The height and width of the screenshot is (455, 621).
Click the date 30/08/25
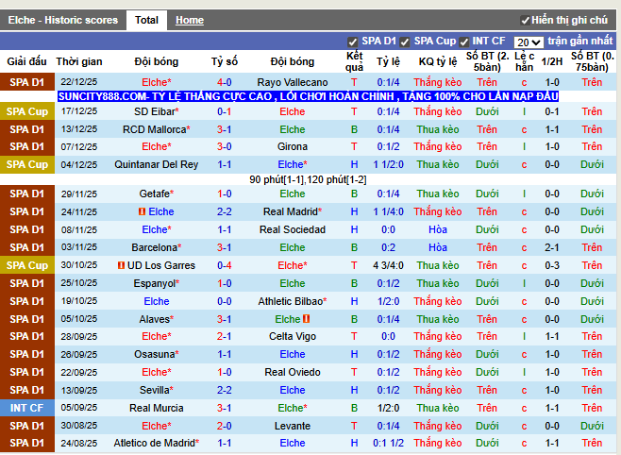coord(79,426)
